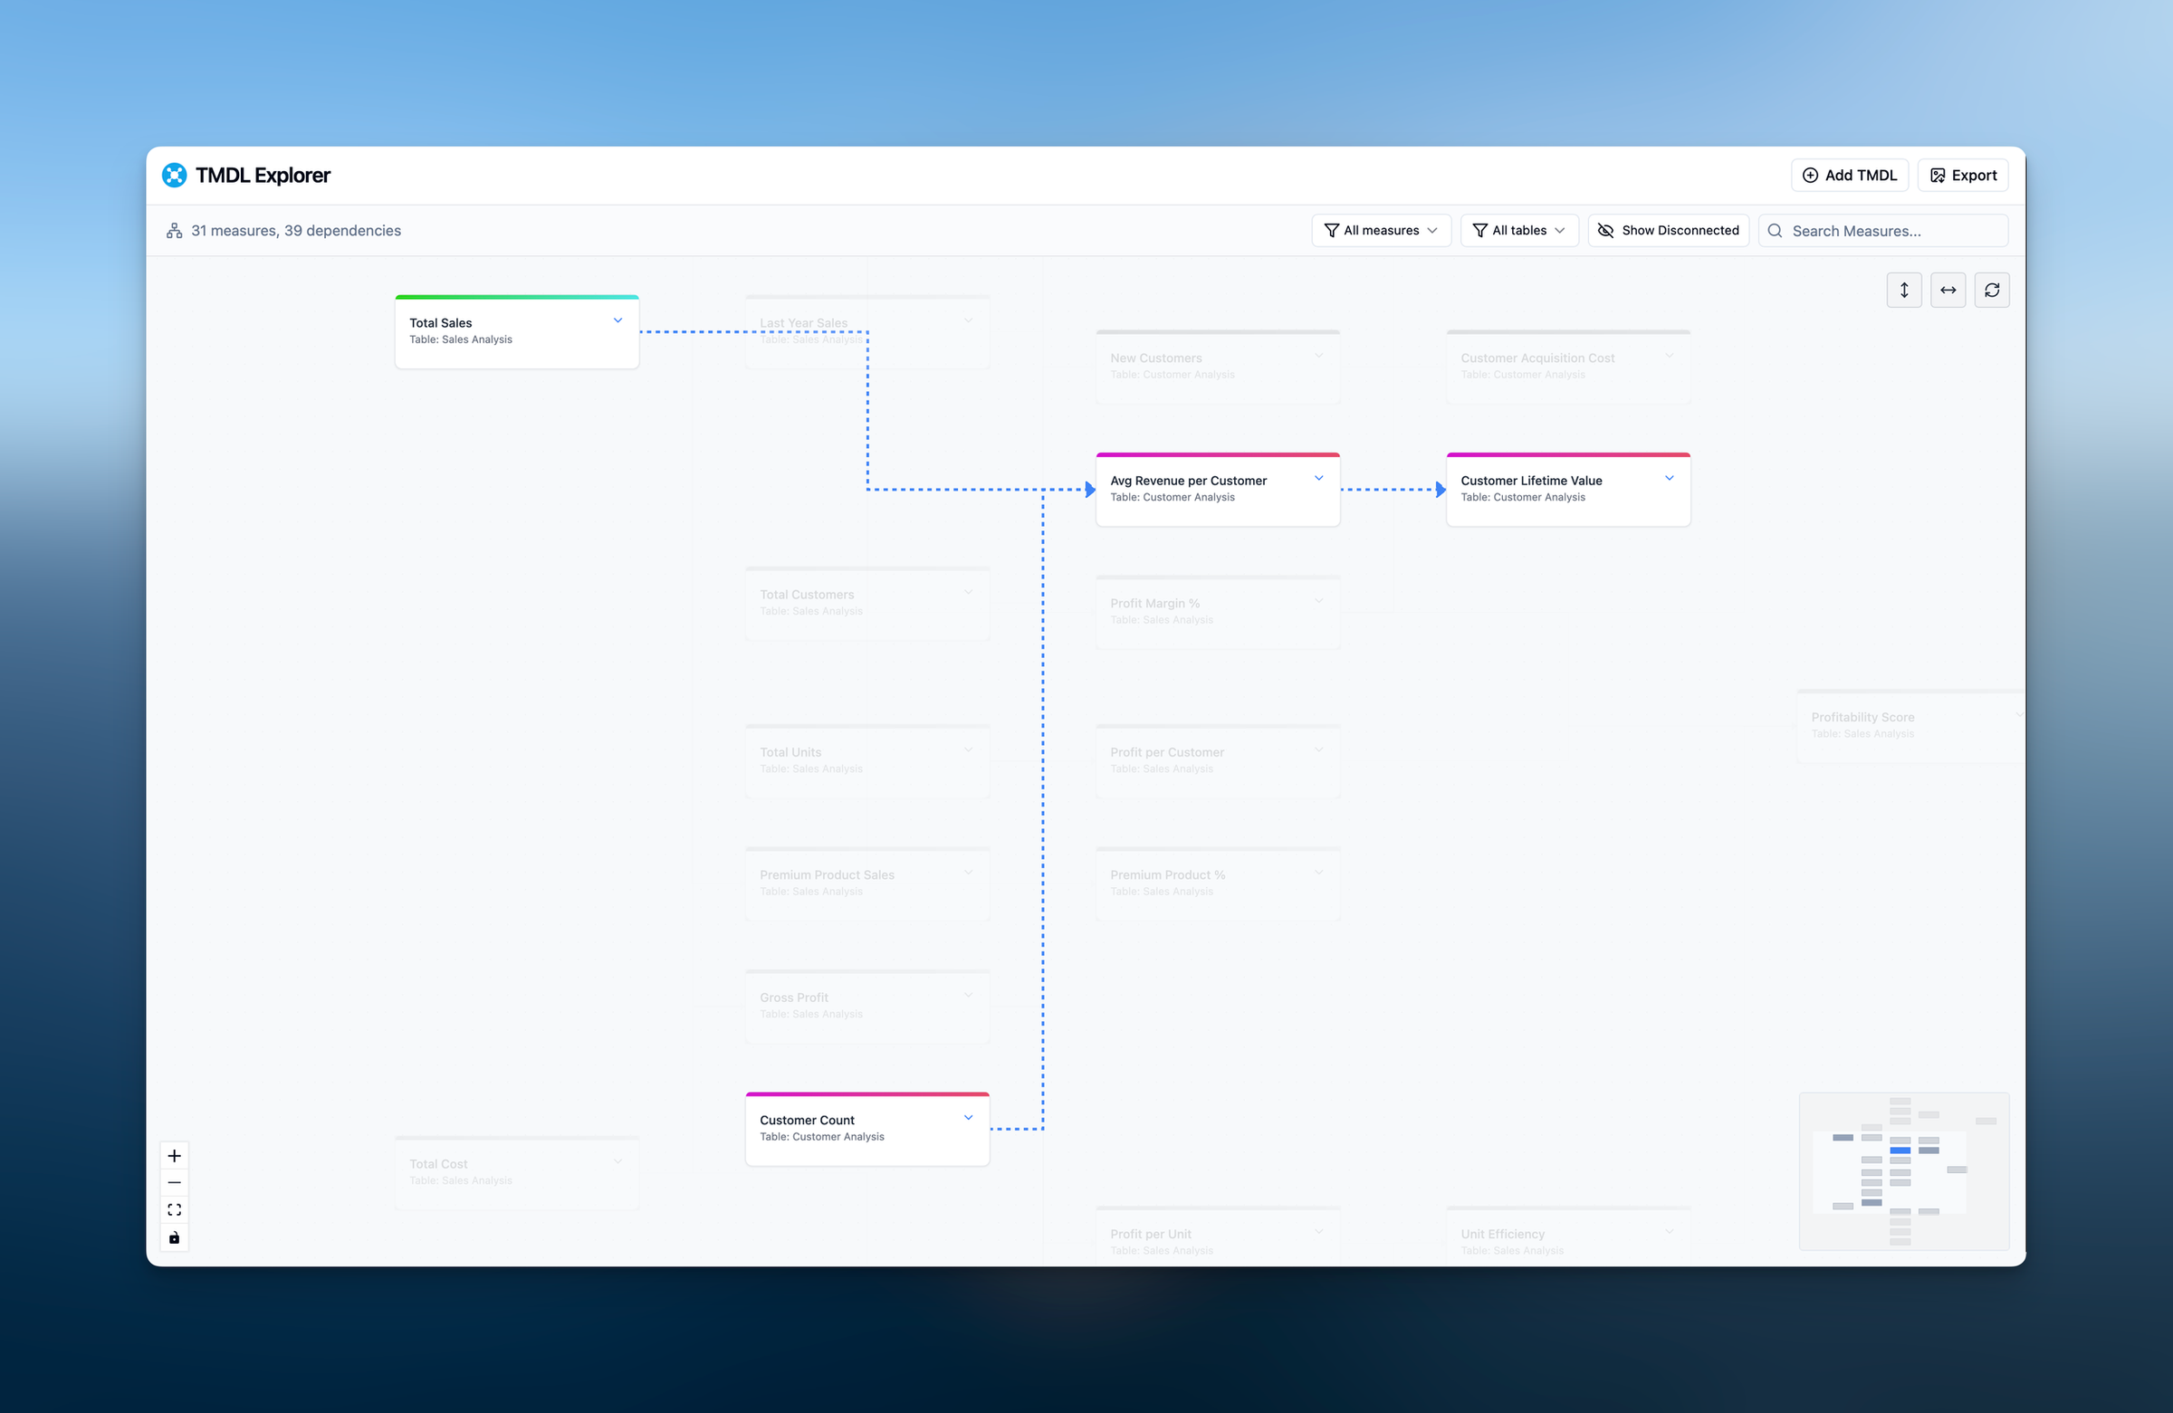
Task: Expand the Avg Revenue per Customer chevron
Action: click(1318, 478)
